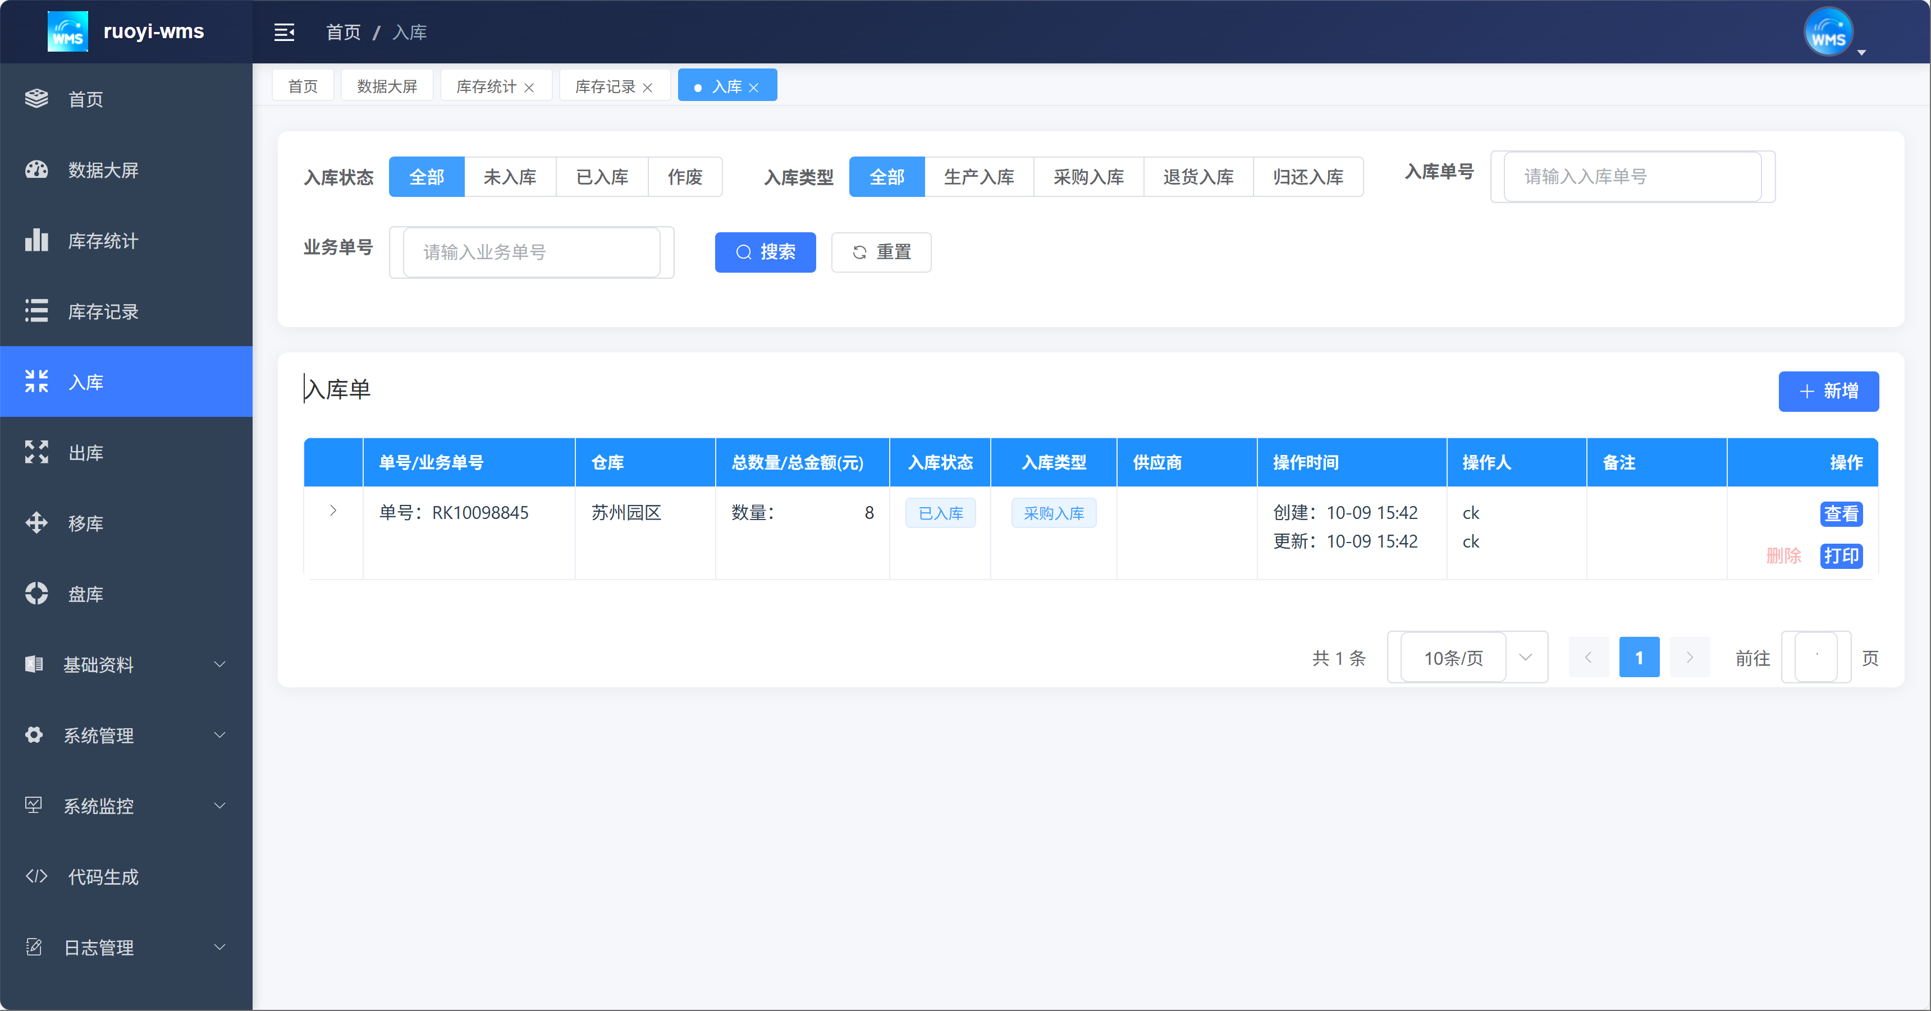The width and height of the screenshot is (1931, 1011).
Task: Click the 盘库 circle icon
Action: click(x=36, y=594)
